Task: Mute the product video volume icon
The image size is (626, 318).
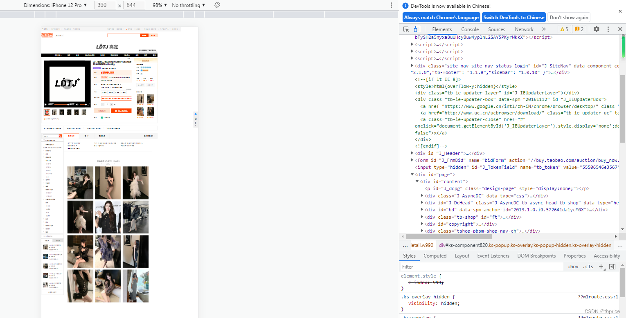Action: point(77,104)
